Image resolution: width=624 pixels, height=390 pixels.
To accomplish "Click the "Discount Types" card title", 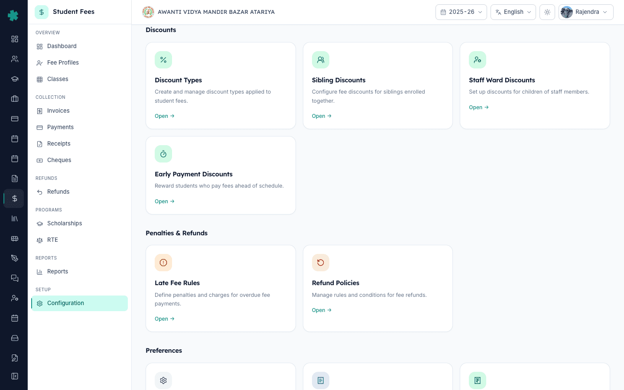I will 178,80.
